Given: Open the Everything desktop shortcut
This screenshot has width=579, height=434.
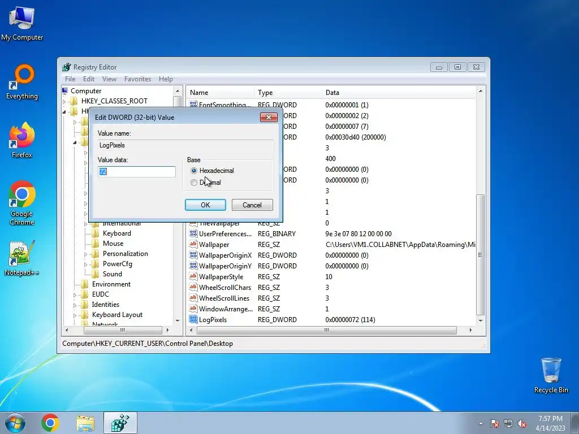Looking at the screenshot, I should (22, 82).
